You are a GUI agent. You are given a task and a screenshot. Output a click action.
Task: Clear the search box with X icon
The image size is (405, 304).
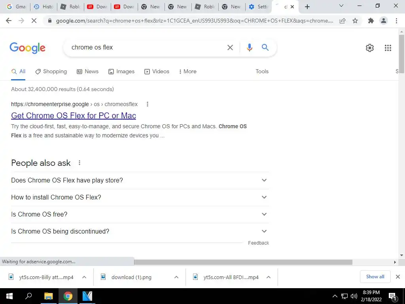point(230,47)
